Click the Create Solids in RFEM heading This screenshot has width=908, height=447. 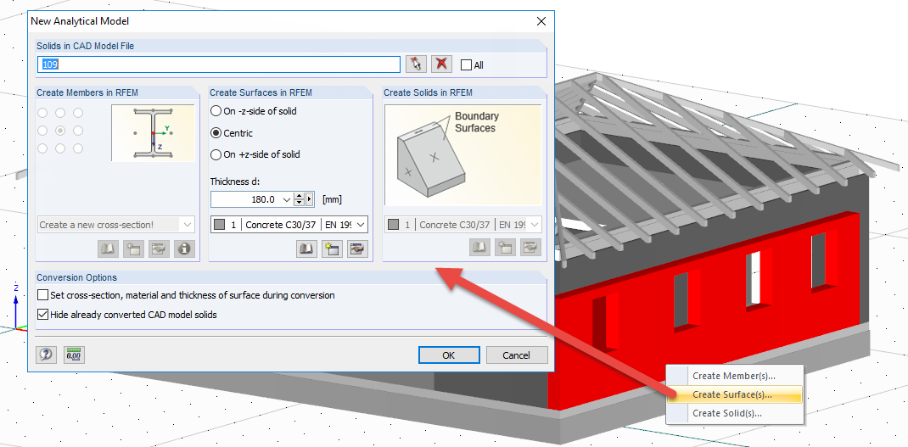pos(428,92)
